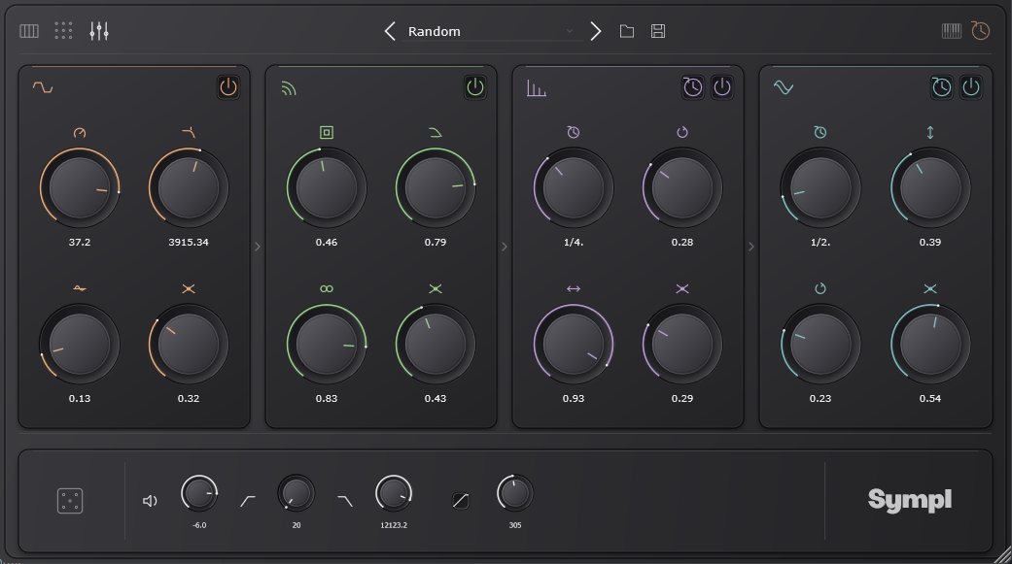
Task: Click the green knob at 0.46
Action: (327, 188)
